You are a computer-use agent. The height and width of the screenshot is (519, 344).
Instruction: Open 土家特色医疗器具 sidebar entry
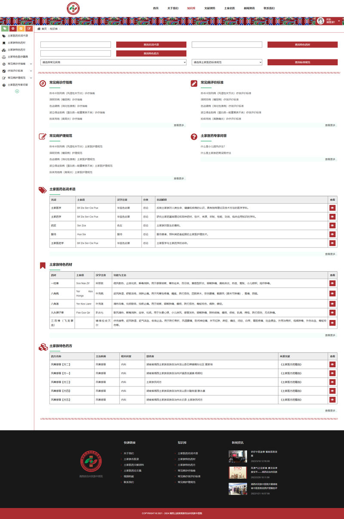(18, 56)
